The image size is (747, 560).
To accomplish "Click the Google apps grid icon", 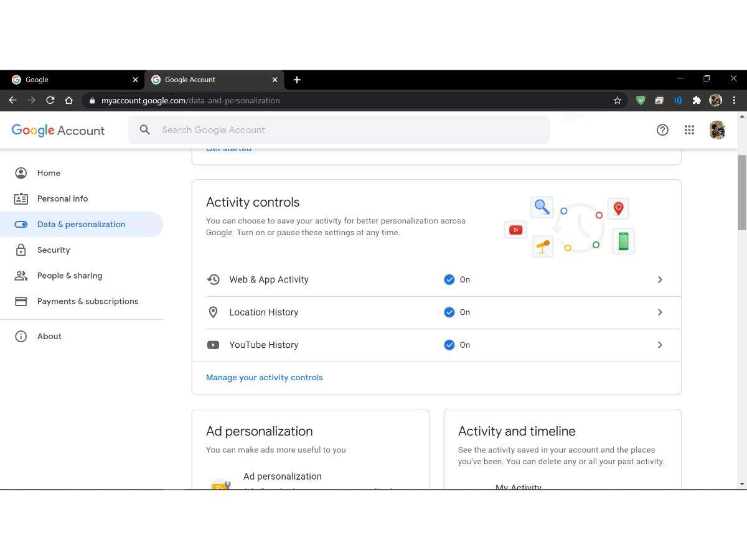I will pos(689,130).
